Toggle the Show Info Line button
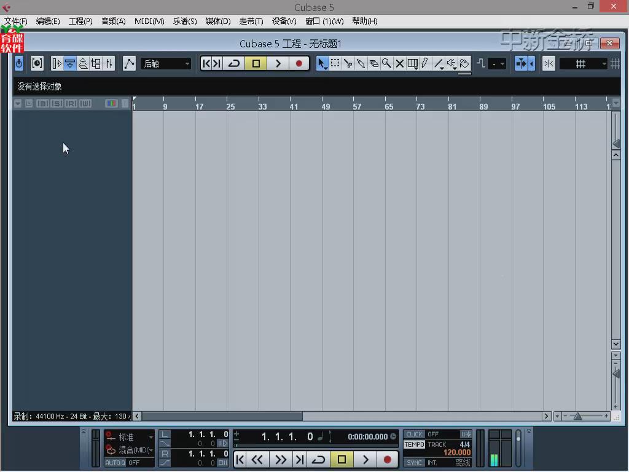Screen dimensions: 629x472 coord(70,63)
